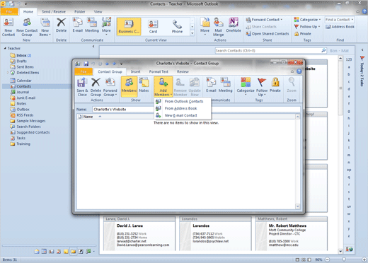
Task: Open Shared Contacts link in Share group
Action: (268, 34)
